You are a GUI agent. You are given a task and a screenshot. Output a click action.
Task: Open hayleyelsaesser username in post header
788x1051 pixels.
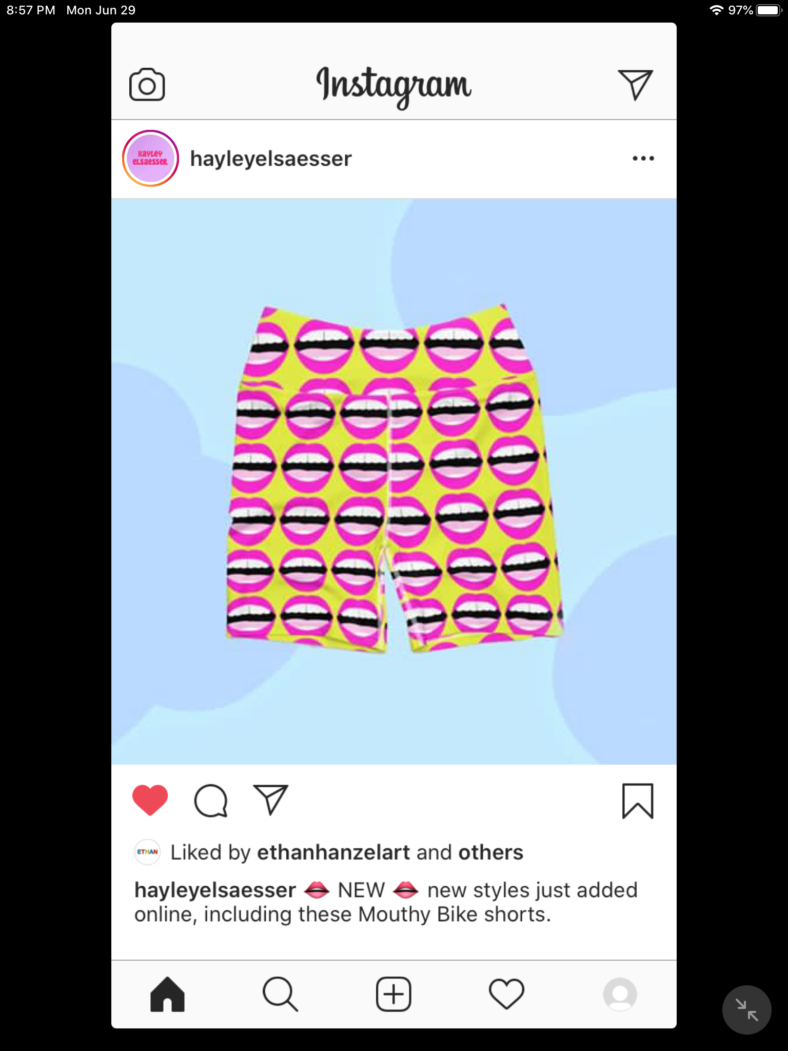[271, 159]
